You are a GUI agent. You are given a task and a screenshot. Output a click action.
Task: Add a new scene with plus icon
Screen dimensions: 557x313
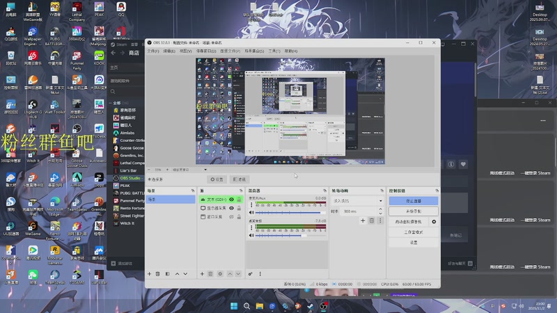tap(149, 274)
